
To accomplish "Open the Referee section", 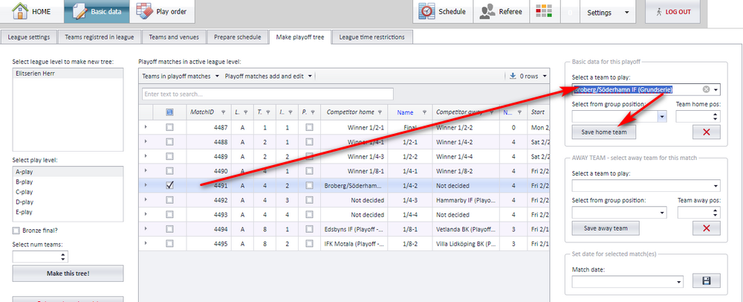I will pos(501,12).
